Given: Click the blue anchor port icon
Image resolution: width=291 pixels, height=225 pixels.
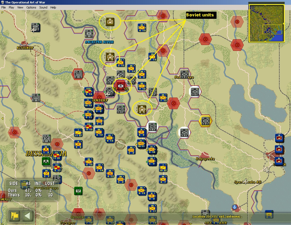Looking at the screenshot, I should [x=235, y=207].
